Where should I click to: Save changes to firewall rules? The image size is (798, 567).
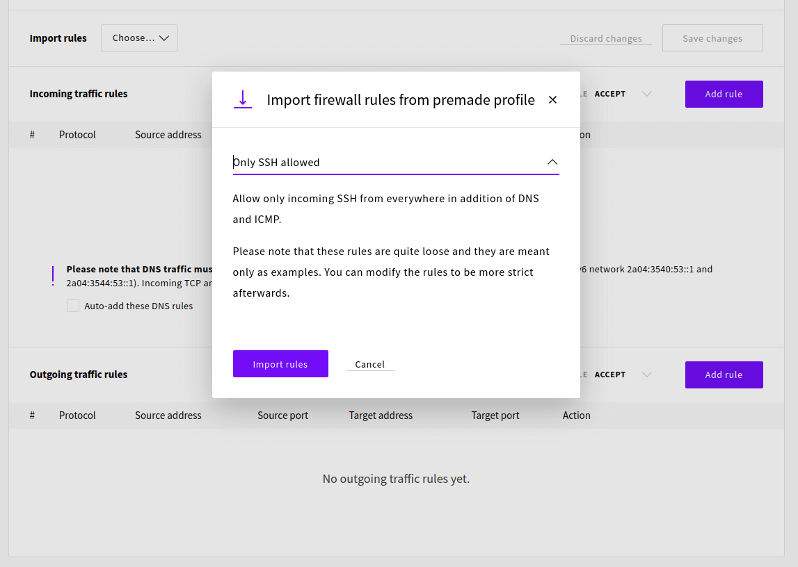point(712,38)
